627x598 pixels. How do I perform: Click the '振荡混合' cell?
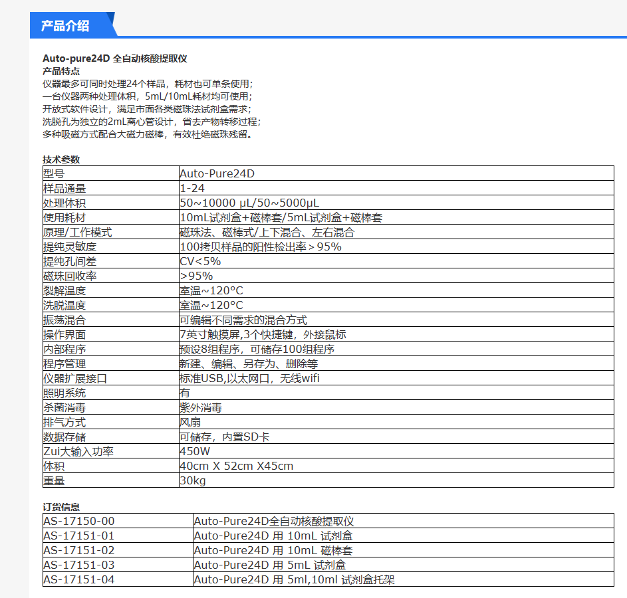point(111,320)
